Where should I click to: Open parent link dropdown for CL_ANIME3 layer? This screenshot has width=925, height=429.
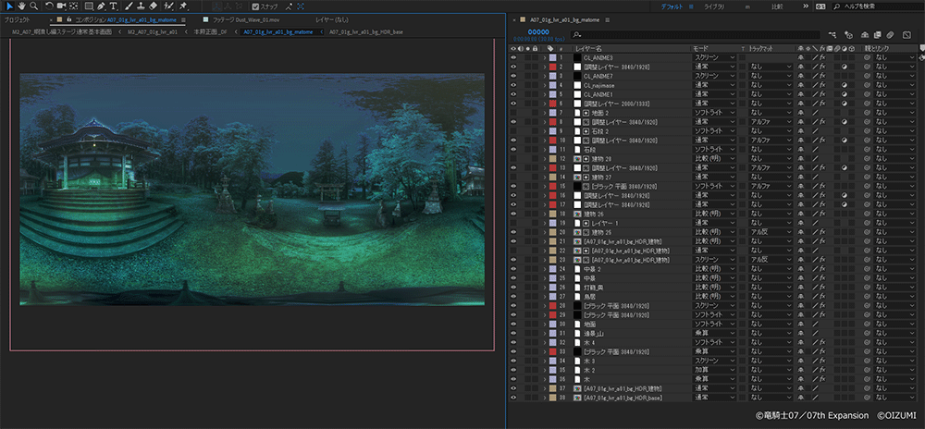(x=894, y=57)
